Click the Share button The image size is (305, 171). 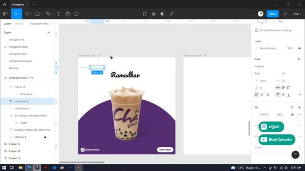273,14
